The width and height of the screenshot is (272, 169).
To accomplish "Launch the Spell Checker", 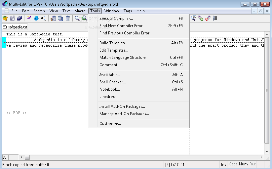I will click(x=138, y=82).
